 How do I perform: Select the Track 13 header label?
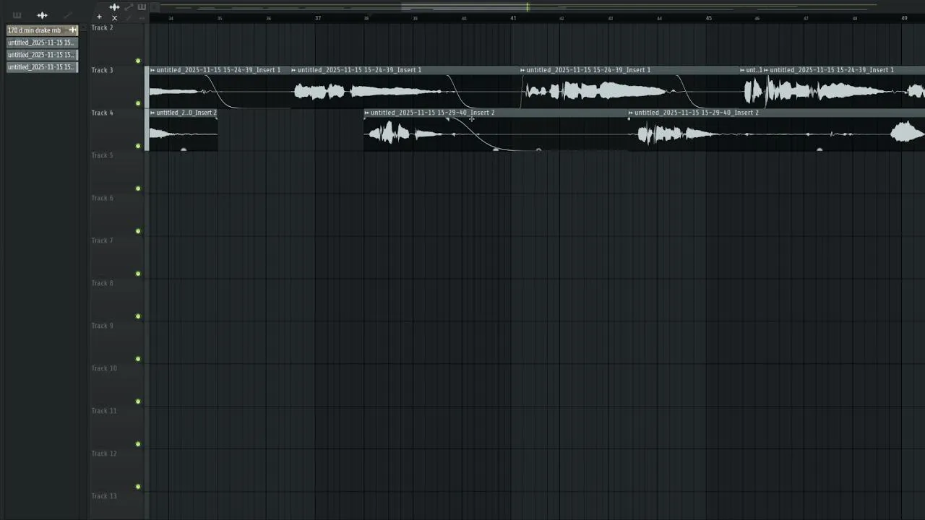click(104, 496)
